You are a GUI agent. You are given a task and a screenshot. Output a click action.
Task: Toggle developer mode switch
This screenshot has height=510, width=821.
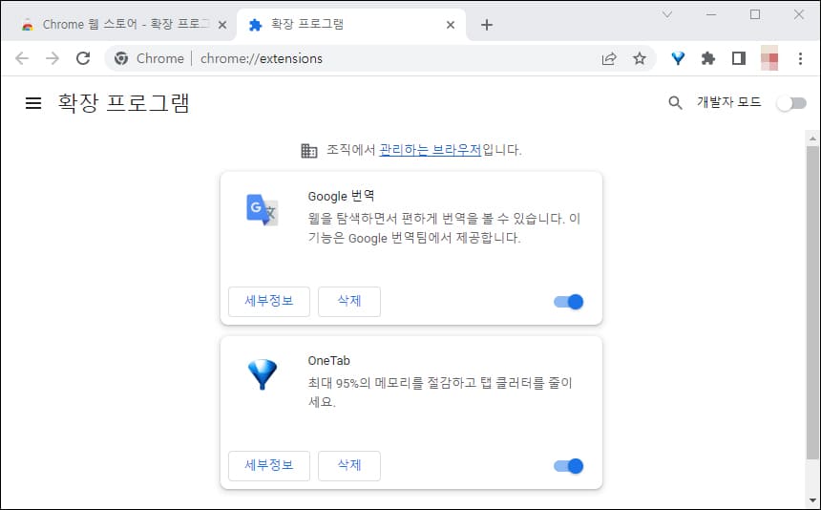791,103
